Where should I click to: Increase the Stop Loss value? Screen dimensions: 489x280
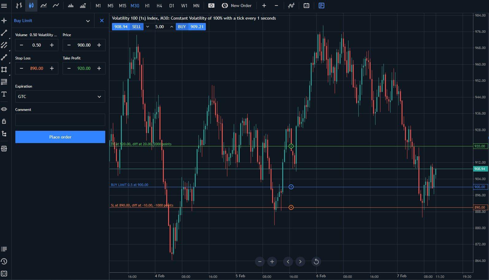52,68
